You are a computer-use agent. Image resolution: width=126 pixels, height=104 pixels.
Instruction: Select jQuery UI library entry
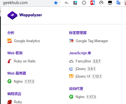point(86,76)
